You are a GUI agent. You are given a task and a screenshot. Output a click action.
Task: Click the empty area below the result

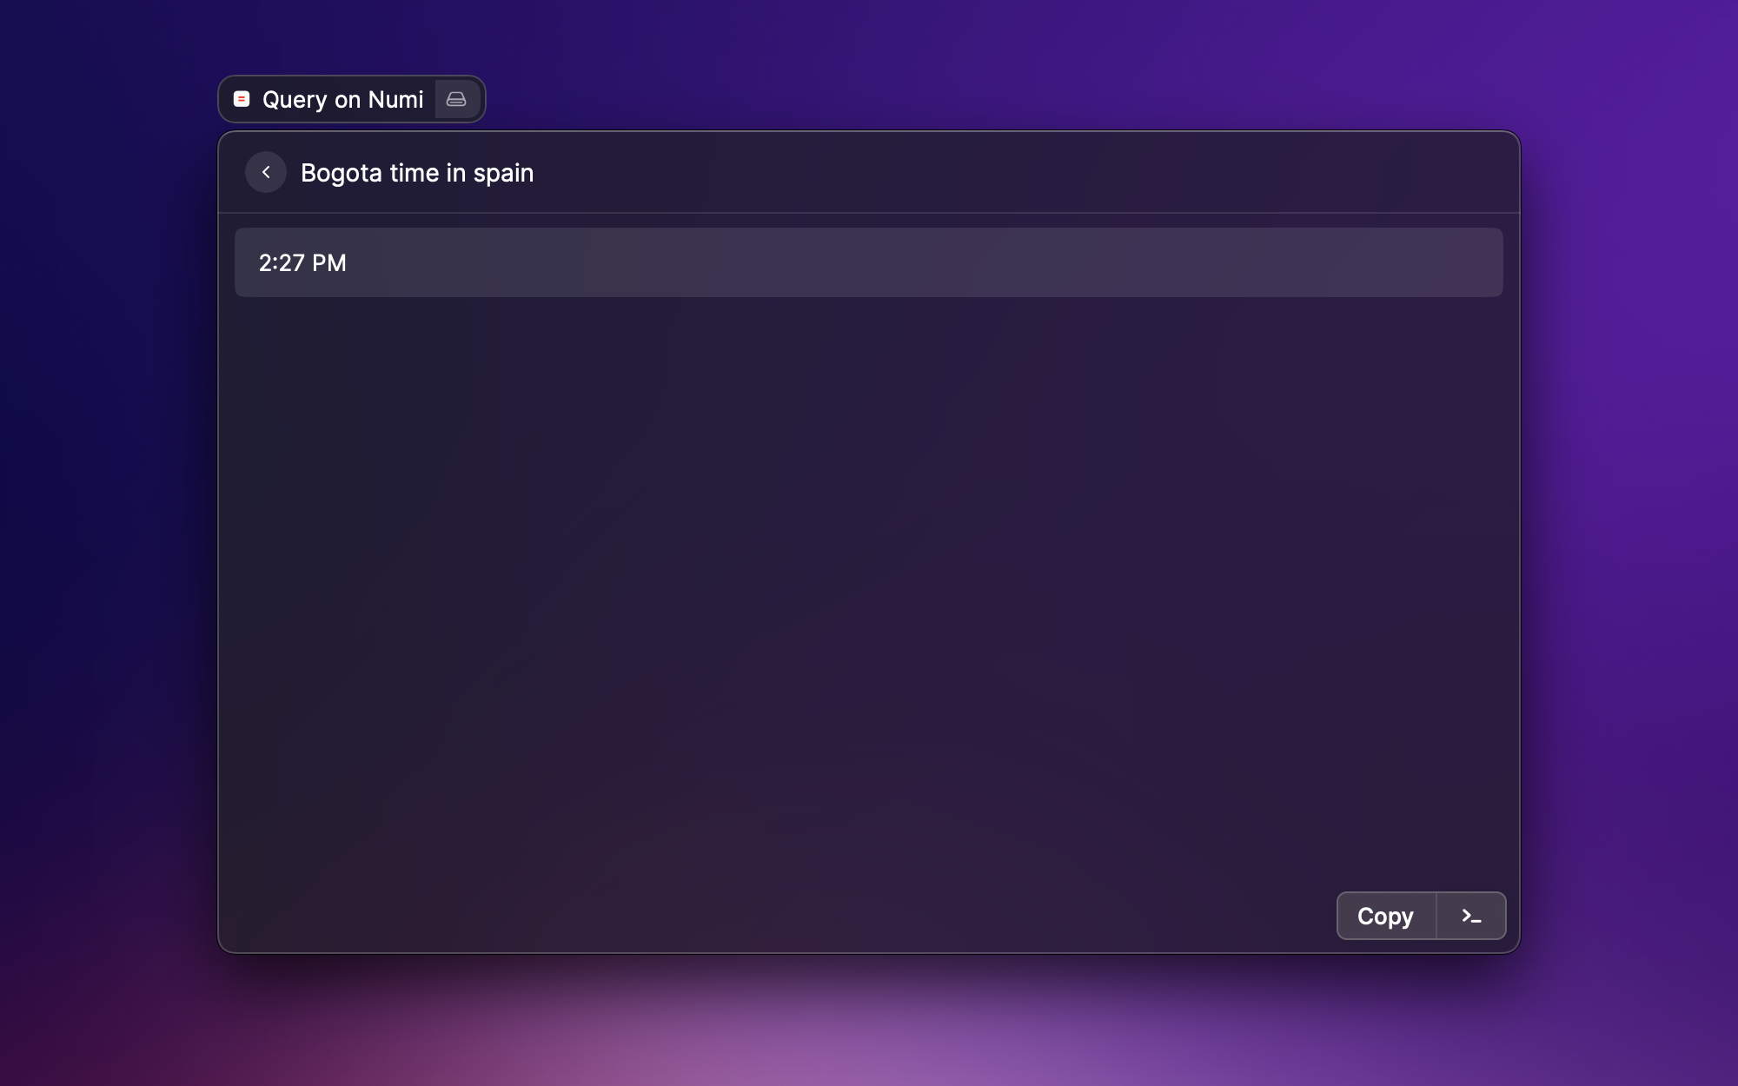(868, 591)
